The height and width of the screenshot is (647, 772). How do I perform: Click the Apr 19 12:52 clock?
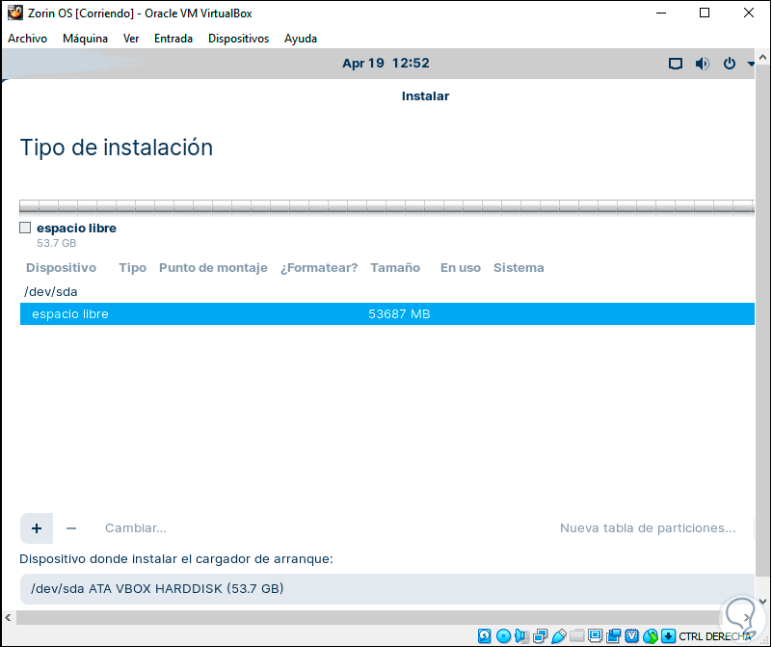(386, 64)
